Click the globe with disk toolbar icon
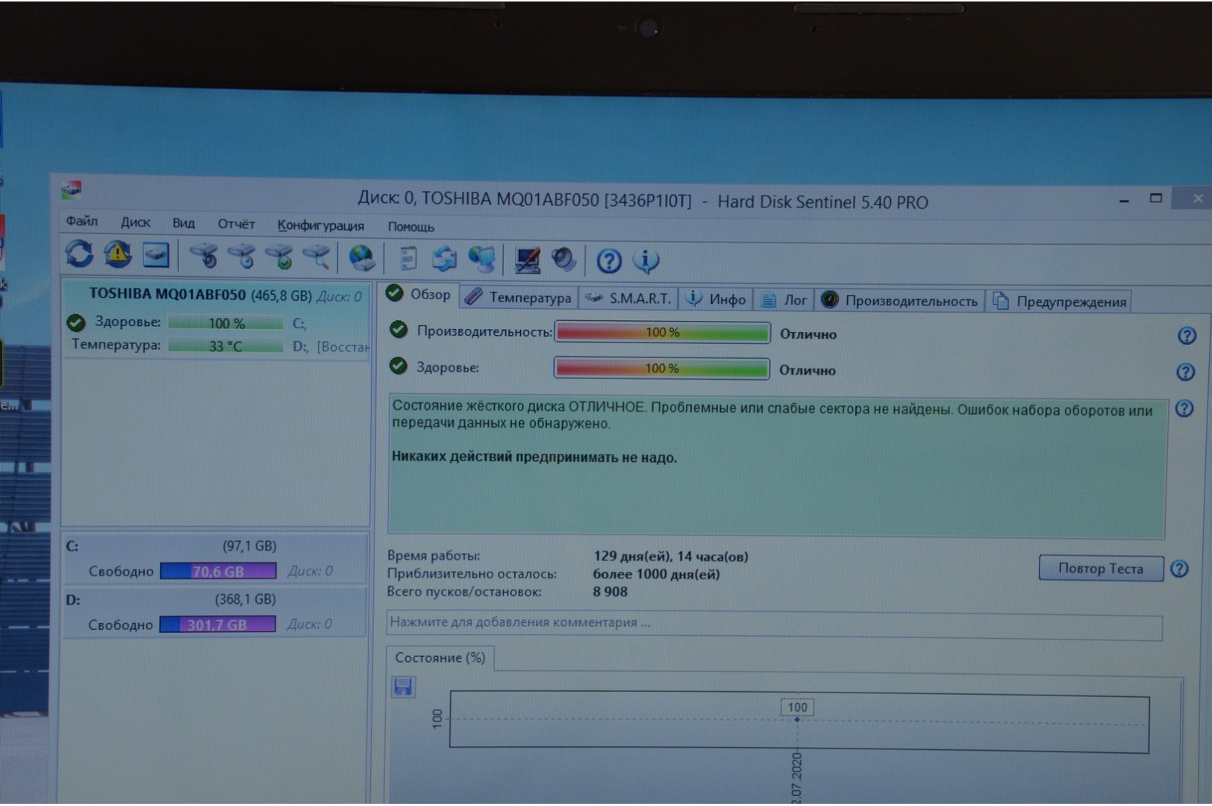 (x=362, y=258)
